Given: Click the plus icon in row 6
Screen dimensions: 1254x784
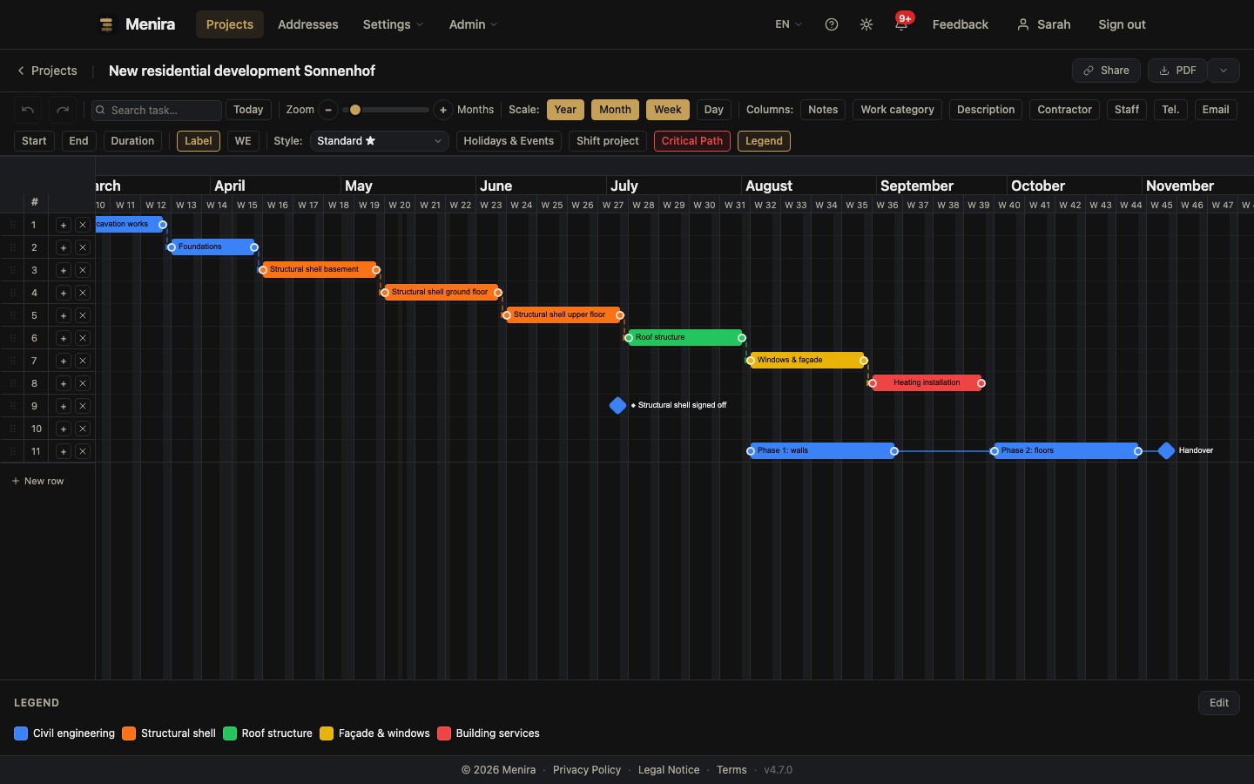Looking at the screenshot, I should point(64,338).
